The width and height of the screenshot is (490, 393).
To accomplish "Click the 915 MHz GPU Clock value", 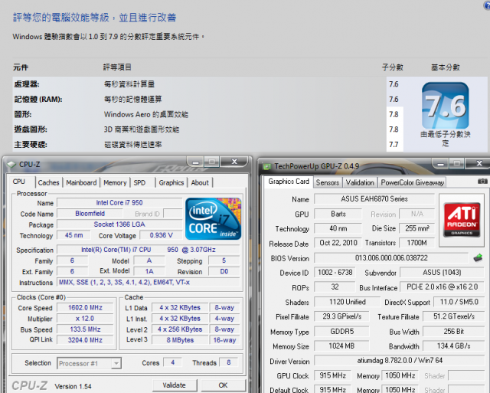I will coord(332,375).
